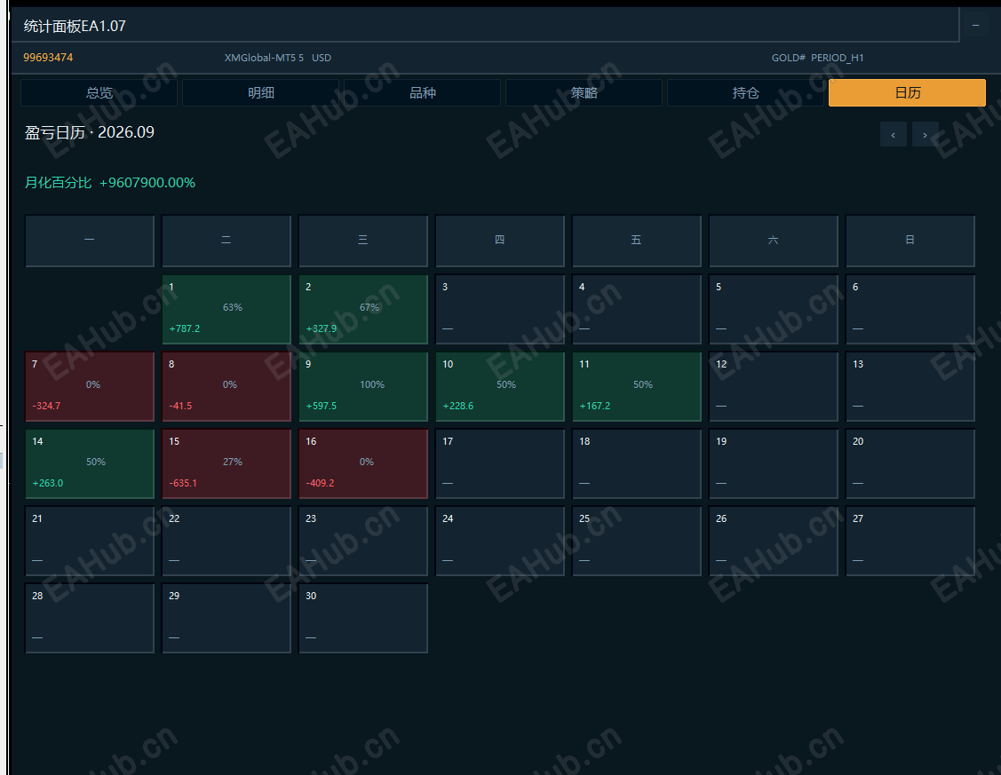Select day 1 cell with +787.2
Viewport: 1001px width, 775px height.
(x=226, y=309)
